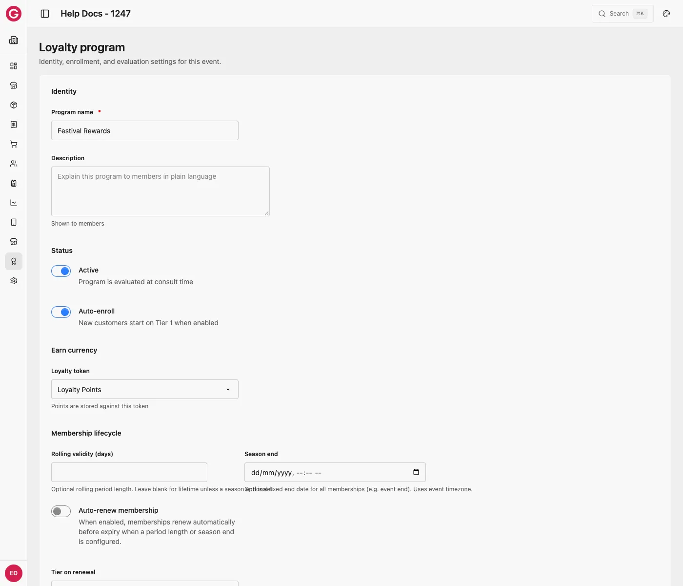The width and height of the screenshot is (683, 586).
Task: Open the line chart analytics icon
Action: tap(14, 203)
